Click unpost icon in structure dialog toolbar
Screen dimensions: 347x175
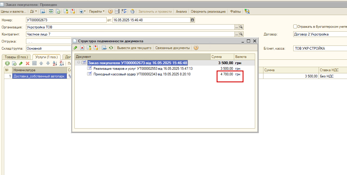(96, 48)
